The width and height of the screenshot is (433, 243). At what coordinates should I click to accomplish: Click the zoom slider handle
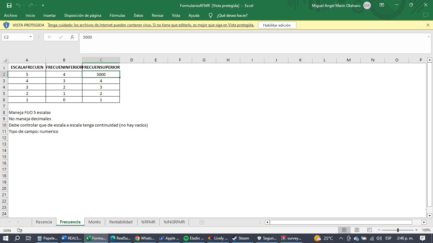(398, 230)
